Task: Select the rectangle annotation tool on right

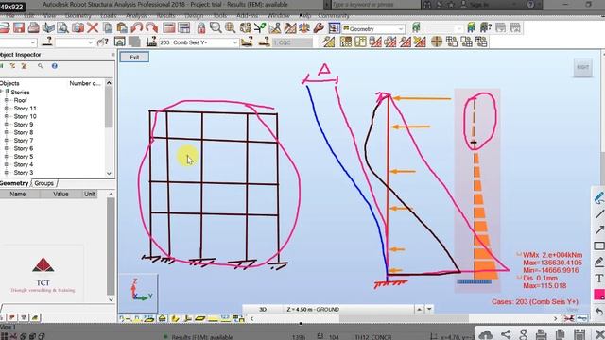Action: pos(598,246)
